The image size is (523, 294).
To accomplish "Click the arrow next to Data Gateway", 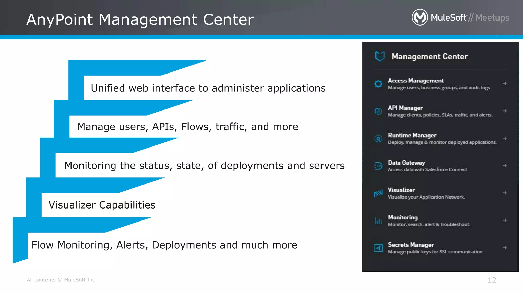I will (x=505, y=166).
